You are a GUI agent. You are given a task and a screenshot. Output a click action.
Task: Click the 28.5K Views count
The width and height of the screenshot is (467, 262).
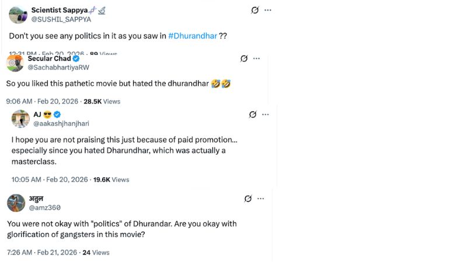pyautogui.click(x=102, y=101)
